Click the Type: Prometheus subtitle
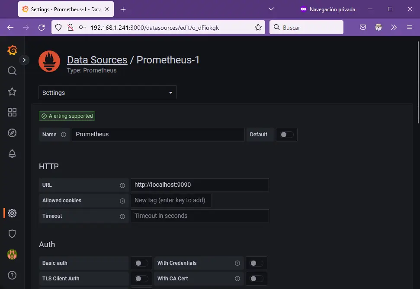 pos(92,70)
